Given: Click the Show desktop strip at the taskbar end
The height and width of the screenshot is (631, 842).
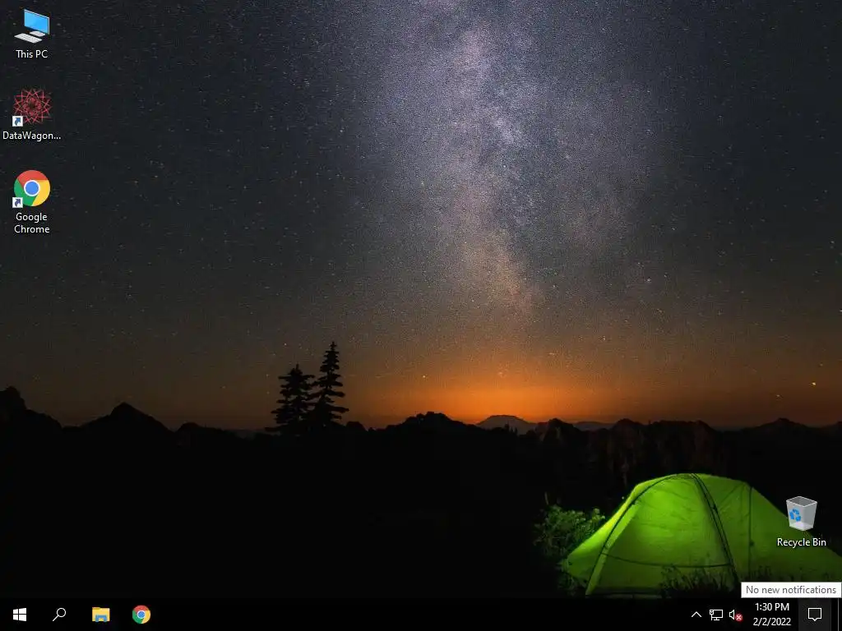Looking at the screenshot, I should tap(839, 615).
